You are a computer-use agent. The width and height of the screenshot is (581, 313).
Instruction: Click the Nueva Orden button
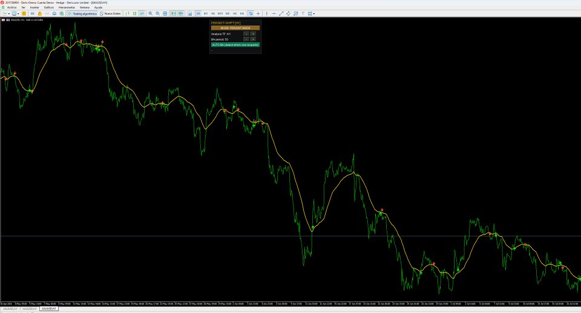coord(110,13)
